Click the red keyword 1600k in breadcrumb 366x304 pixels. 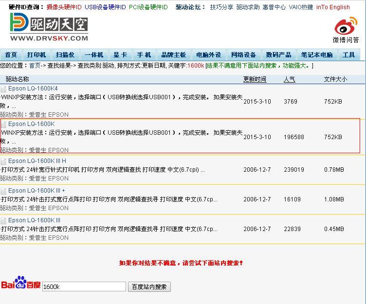(196, 66)
